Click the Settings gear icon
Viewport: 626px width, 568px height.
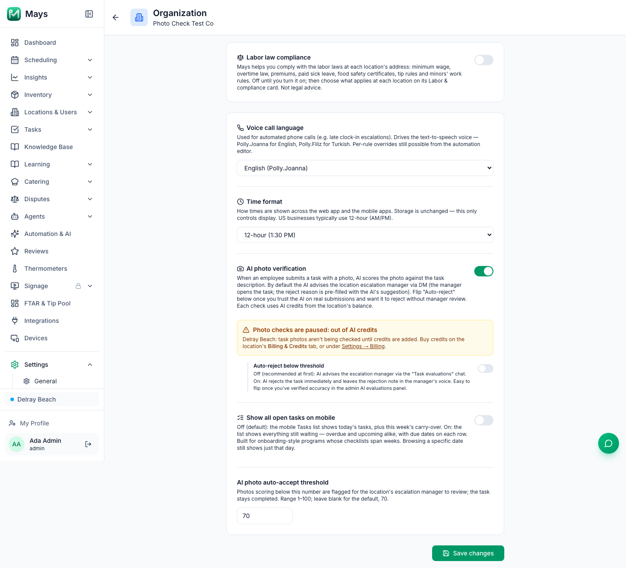(x=15, y=365)
